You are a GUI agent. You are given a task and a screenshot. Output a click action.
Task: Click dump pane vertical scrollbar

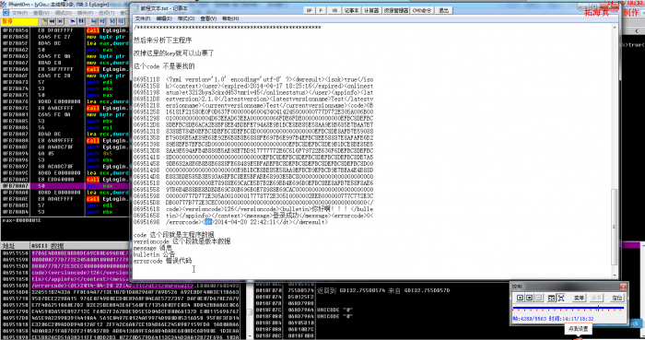(x=250, y=311)
